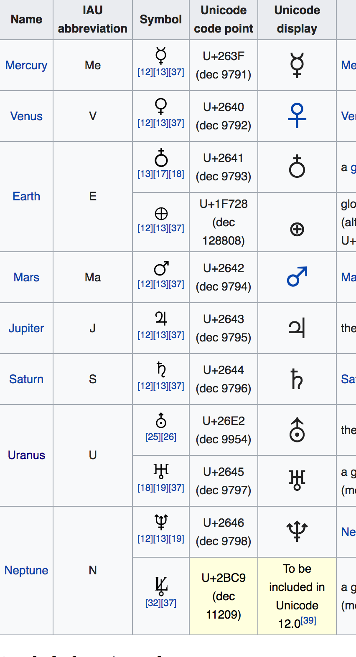The image size is (356, 657).
Task: Click the Venus glyph image in Symbol column
Action: pyautogui.click(x=161, y=106)
